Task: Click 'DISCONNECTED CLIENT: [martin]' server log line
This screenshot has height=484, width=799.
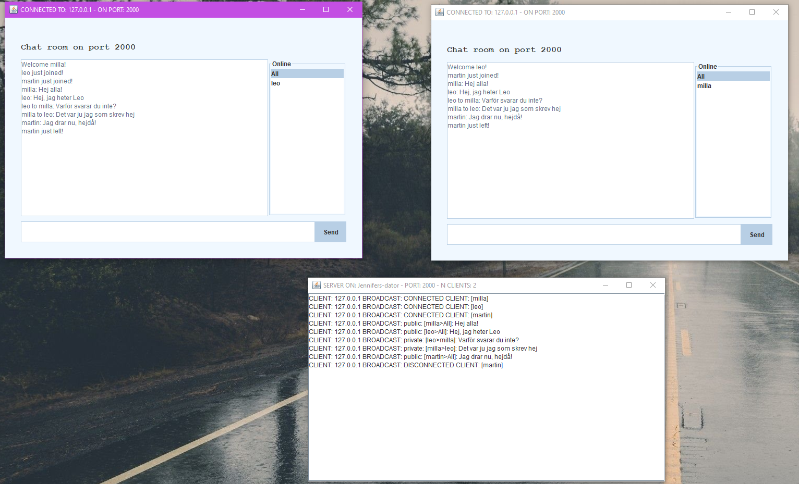Action: coord(406,365)
